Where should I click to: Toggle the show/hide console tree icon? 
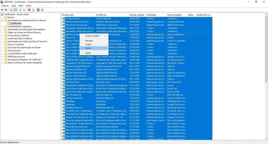(x=15, y=10)
